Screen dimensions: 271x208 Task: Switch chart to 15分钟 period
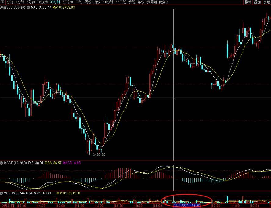[42, 2]
